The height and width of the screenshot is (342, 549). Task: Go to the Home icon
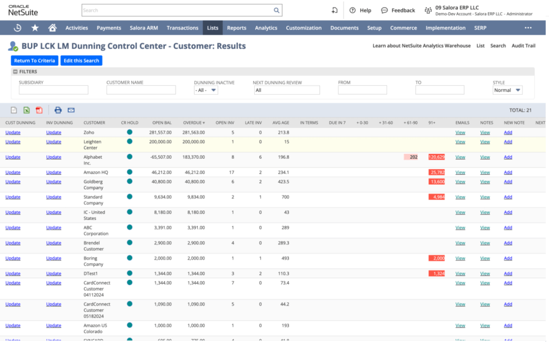click(52, 28)
